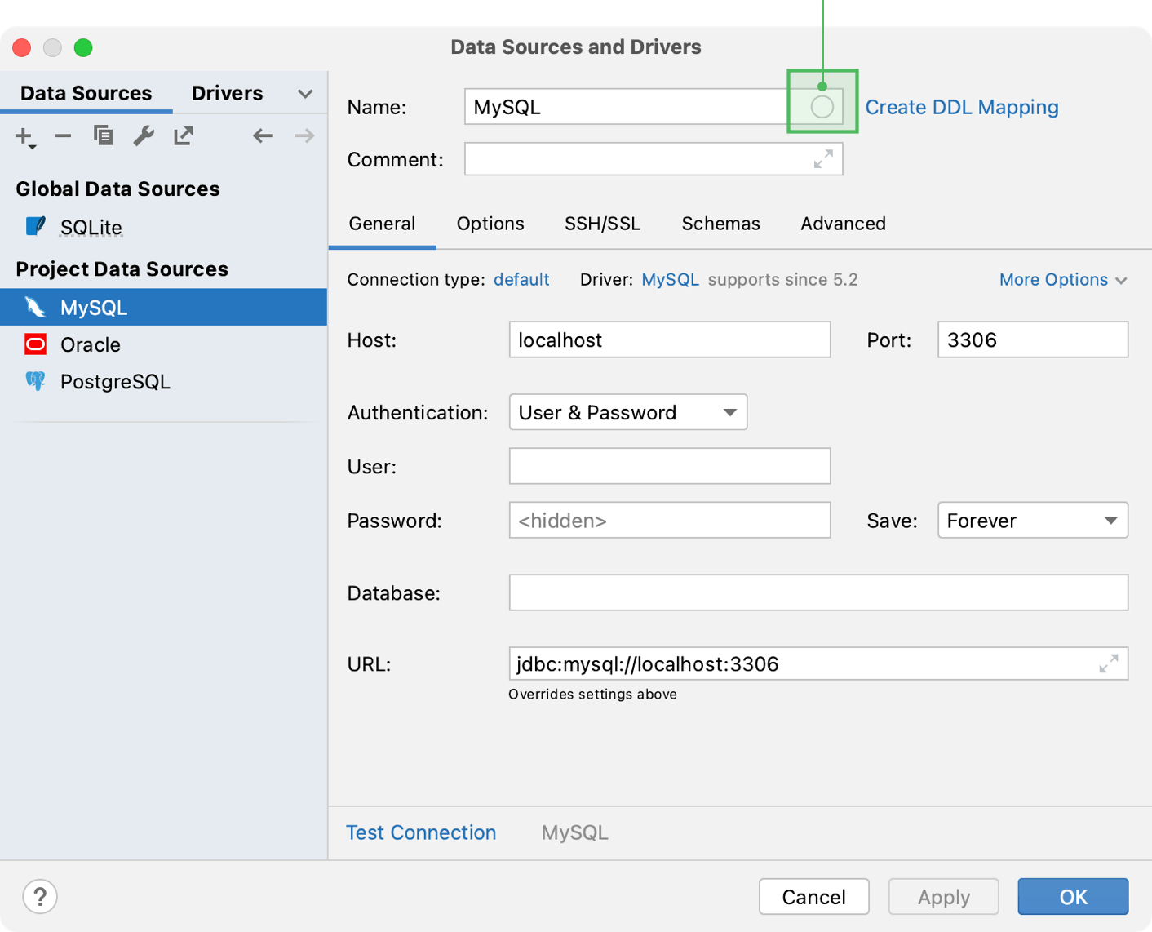Click the default connection type link
This screenshot has width=1152, height=932.
coord(521,280)
